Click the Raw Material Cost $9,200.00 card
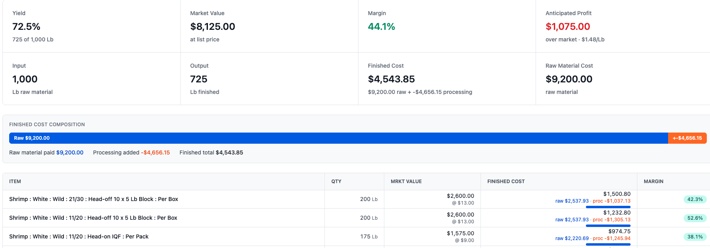 [x=623, y=79]
